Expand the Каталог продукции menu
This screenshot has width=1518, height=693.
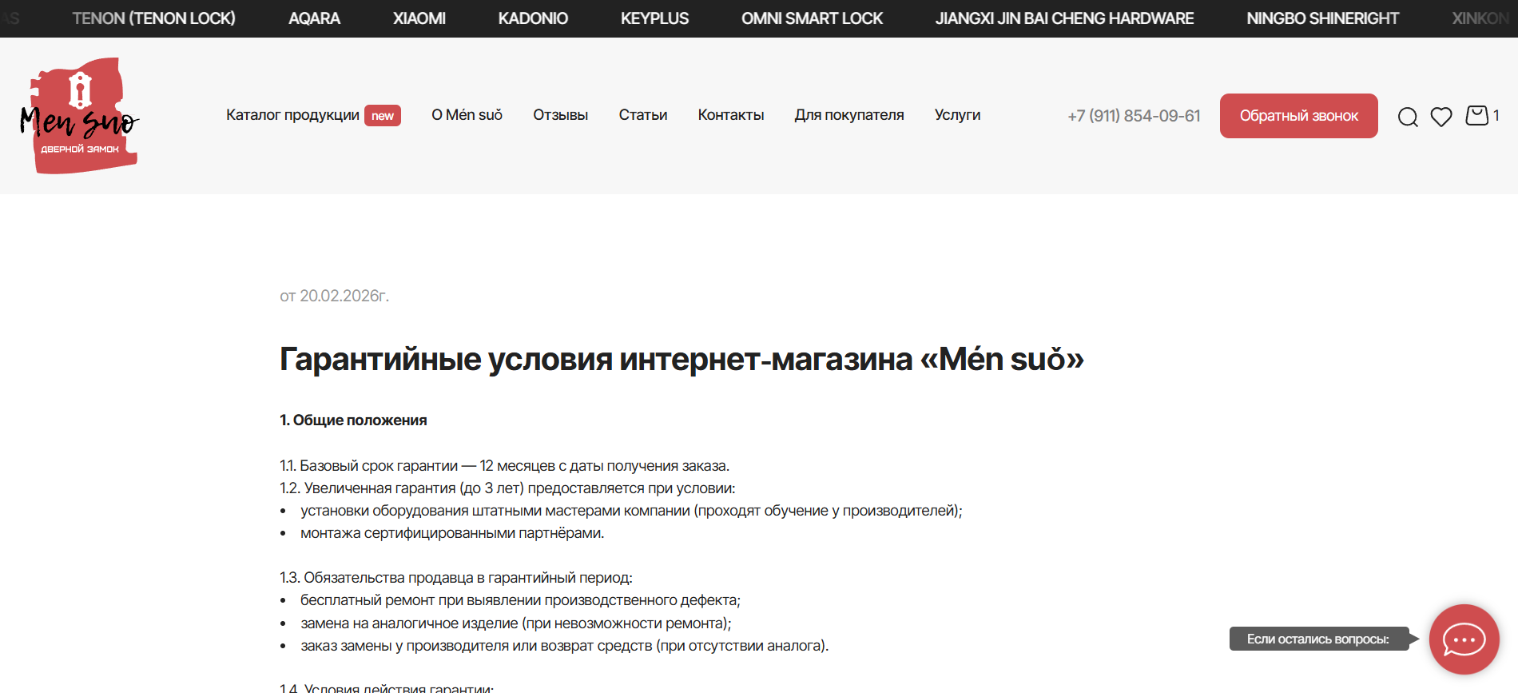(x=292, y=115)
